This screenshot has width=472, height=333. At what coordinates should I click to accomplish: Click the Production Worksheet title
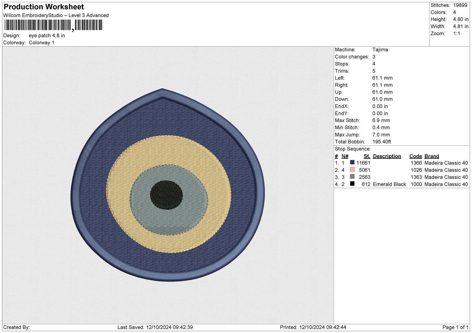click(44, 7)
